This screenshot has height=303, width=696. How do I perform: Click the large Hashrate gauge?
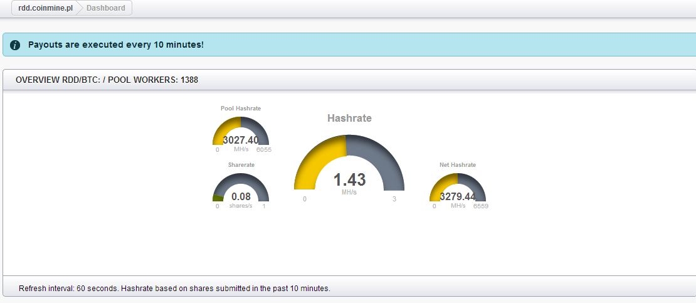[349, 162]
